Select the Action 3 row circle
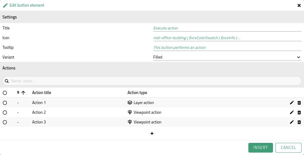The width and height of the screenshot is (304, 155). click(5, 122)
